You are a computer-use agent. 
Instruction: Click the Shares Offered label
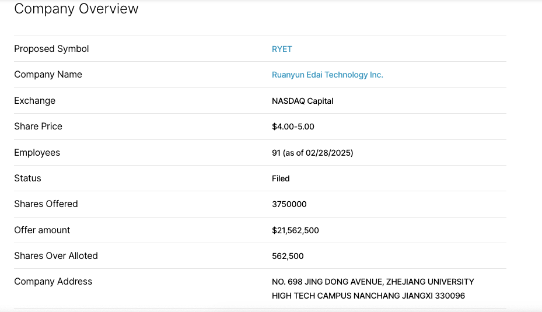pos(46,204)
